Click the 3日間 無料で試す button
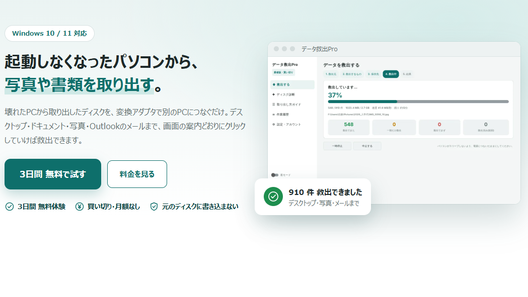Screen dimensions: 528x297 pos(53,174)
